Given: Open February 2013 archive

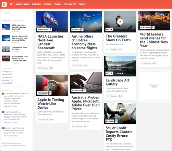Looking at the screenshot, I should coord(7,71).
